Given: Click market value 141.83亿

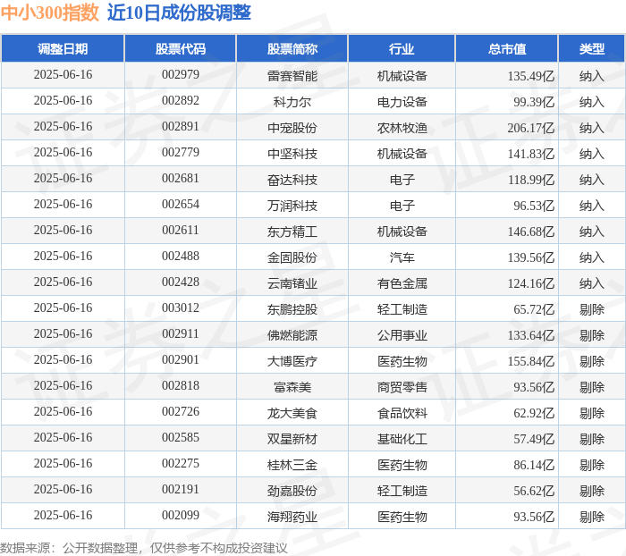Looking at the screenshot, I should click(x=531, y=154).
